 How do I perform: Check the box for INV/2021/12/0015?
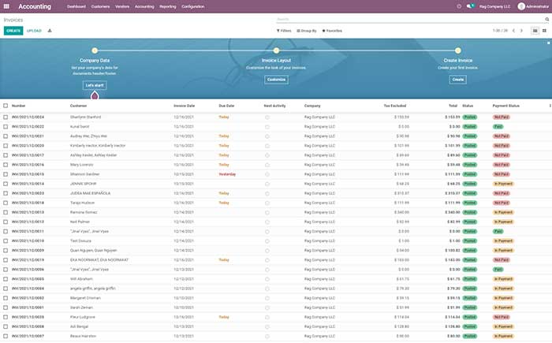(6, 174)
